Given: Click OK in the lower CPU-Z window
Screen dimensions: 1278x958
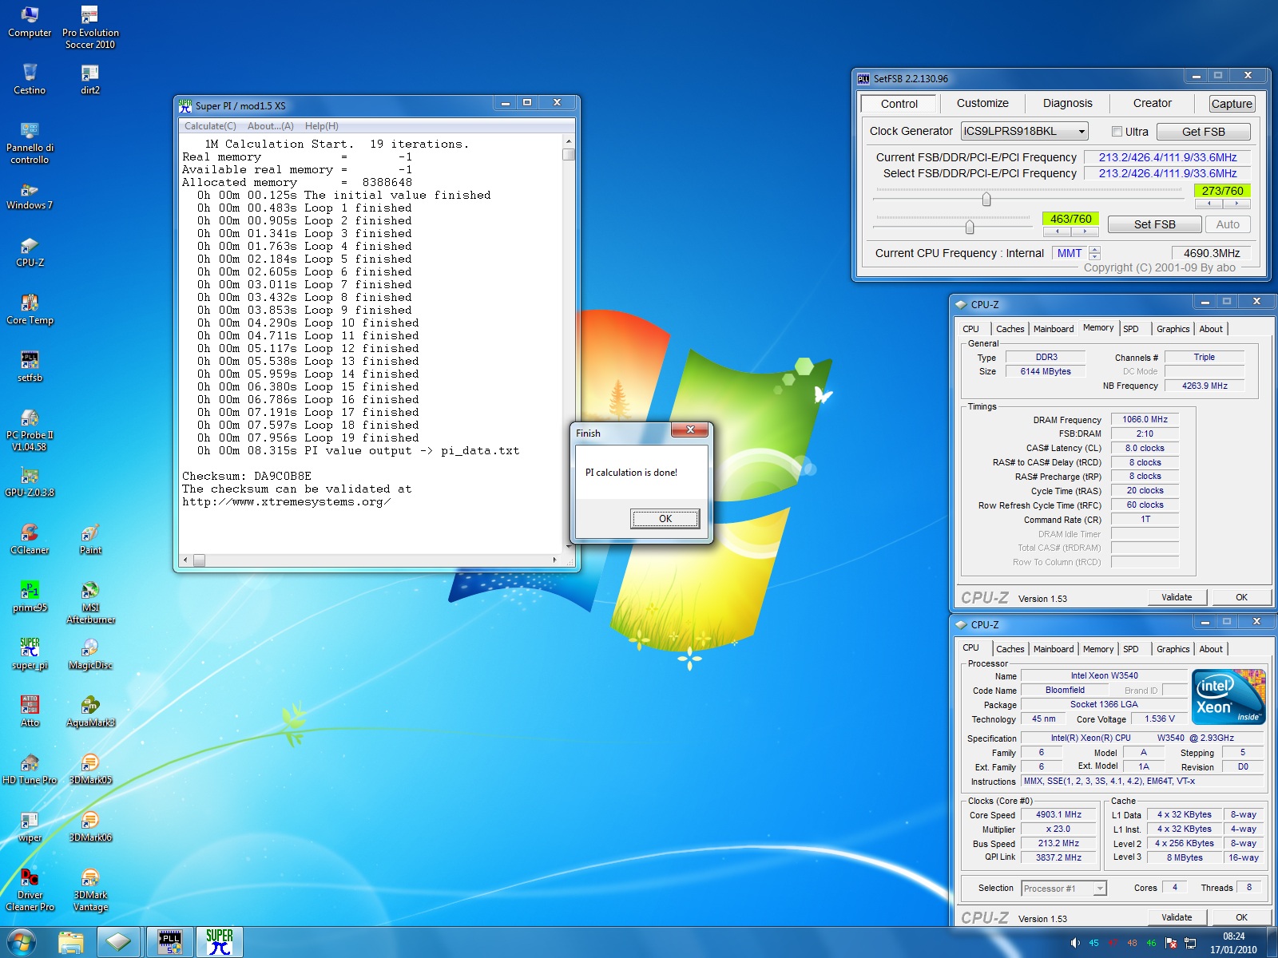Looking at the screenshot, I should tap(1241, 917).
